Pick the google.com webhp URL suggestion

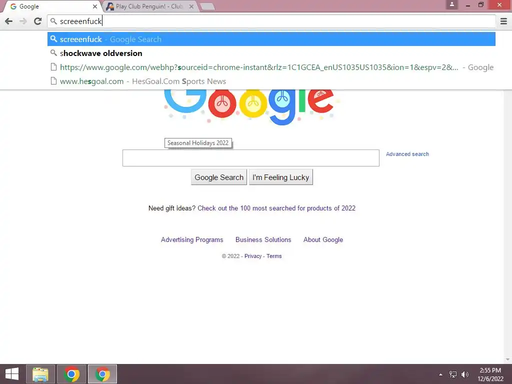pos(271,67)
